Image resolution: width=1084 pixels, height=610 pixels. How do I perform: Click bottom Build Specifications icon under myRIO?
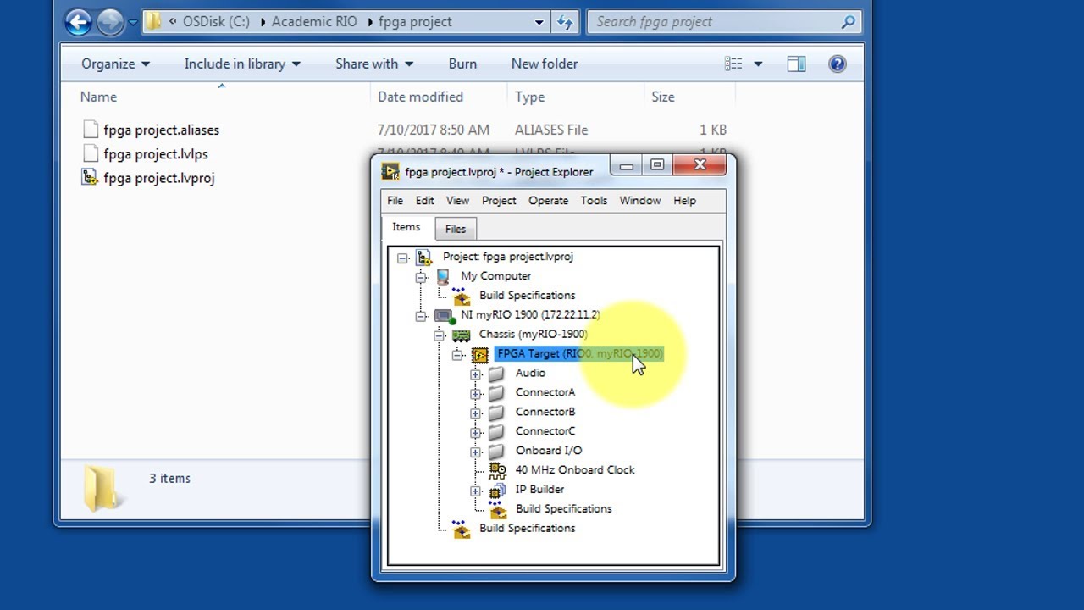point(461,530)
